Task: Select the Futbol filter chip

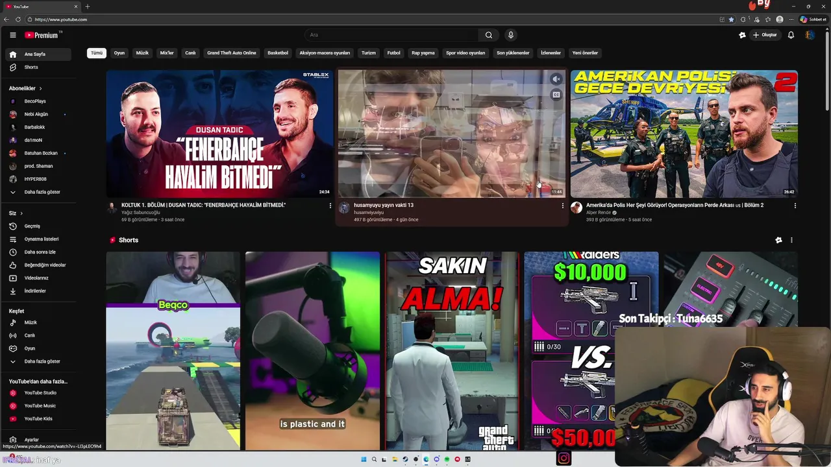Action: (x=393, y=53)
